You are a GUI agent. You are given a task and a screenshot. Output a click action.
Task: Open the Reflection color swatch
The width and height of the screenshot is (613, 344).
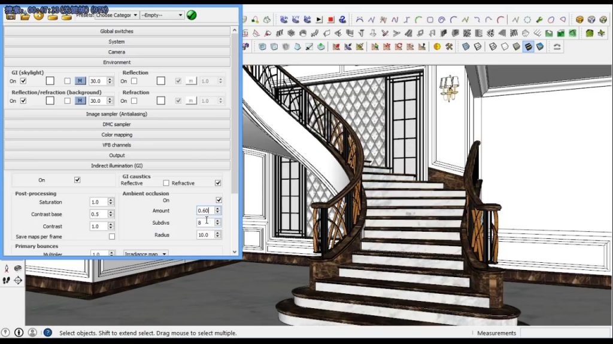tap(160, 81)
